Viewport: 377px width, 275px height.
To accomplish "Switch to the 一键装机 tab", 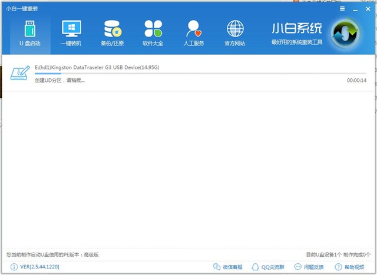I will point(71,34).
